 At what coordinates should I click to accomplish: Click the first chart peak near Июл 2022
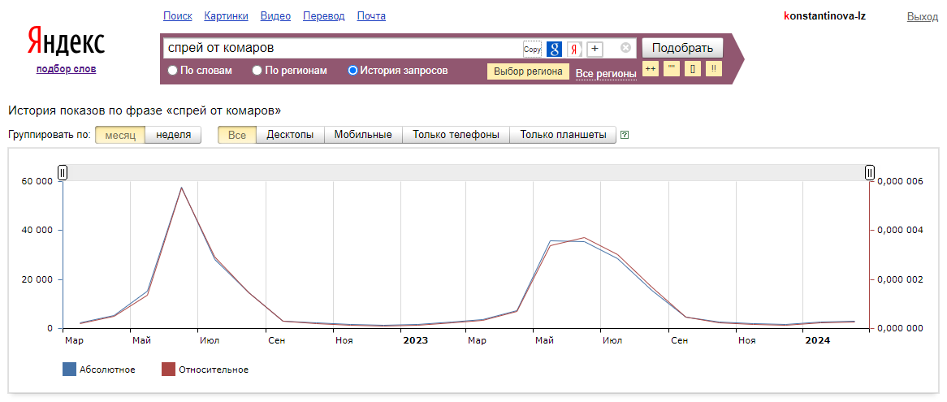tap(181, 187)
